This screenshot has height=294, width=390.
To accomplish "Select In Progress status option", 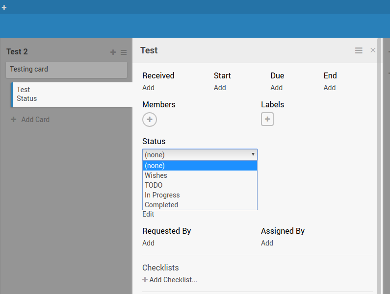I will point(200,195).
